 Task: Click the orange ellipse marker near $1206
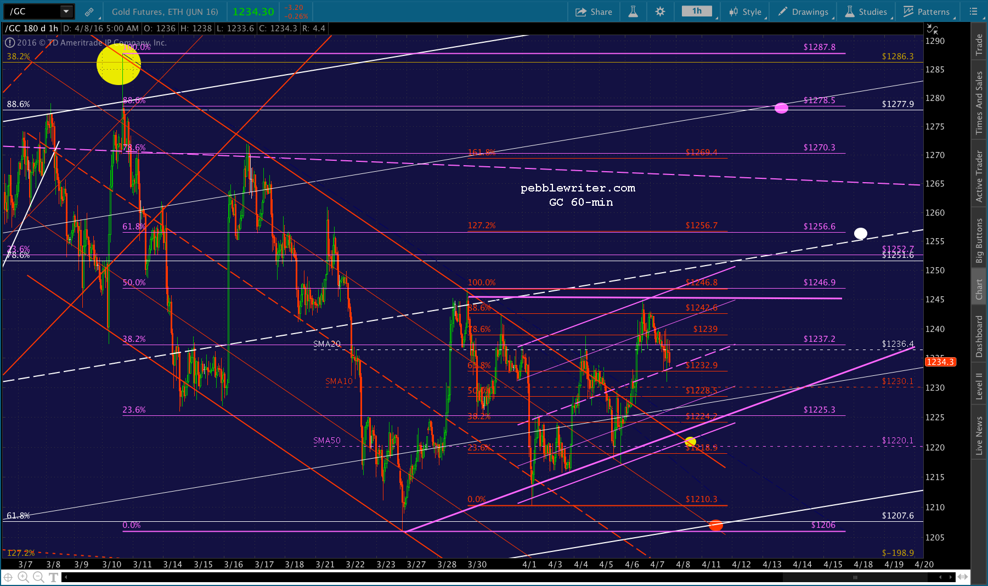click(x=715, y=526)
